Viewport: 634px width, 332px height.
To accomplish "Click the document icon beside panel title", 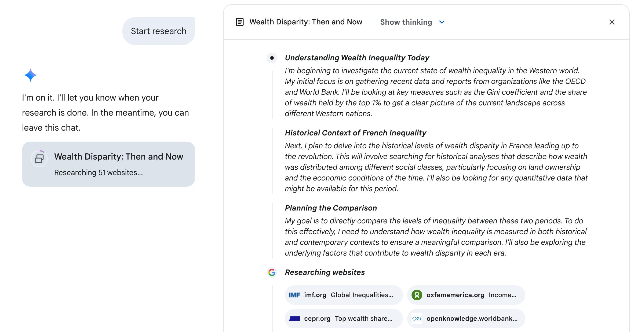I will [239, 22].
